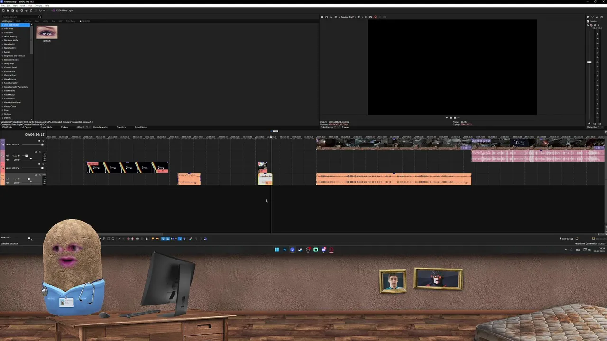
Task: Switch to the Trimmer tab
Action: pyautogui.click(x=345, y=127)
